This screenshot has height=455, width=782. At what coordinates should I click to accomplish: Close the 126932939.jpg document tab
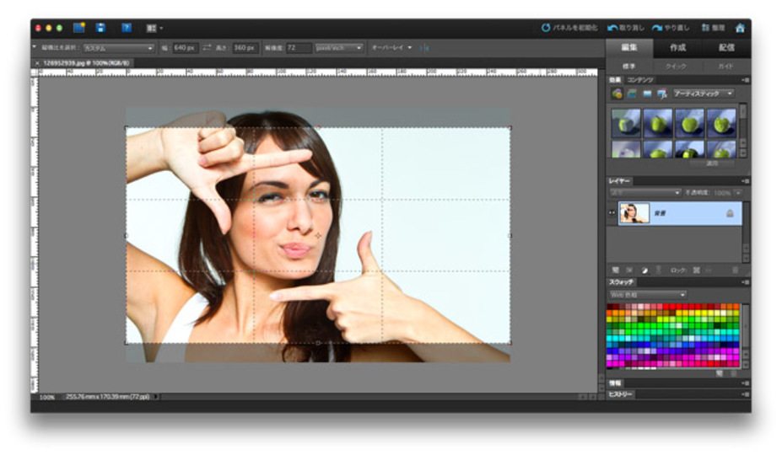(x=37, y=63)
